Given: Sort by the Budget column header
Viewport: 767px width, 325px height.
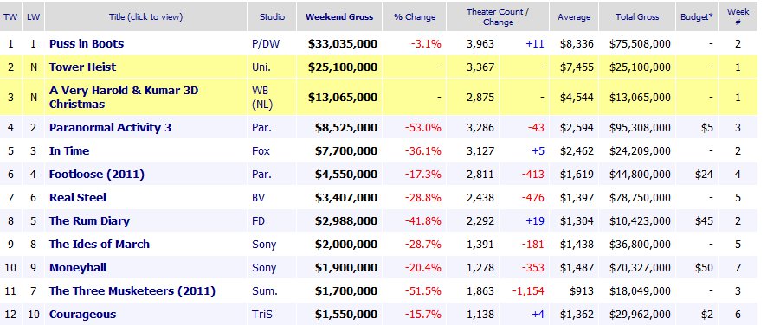Looking at the screenshot, I should [697, 16].
